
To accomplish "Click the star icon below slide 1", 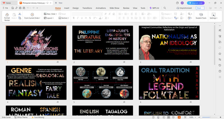I will [x=58, y=62].
